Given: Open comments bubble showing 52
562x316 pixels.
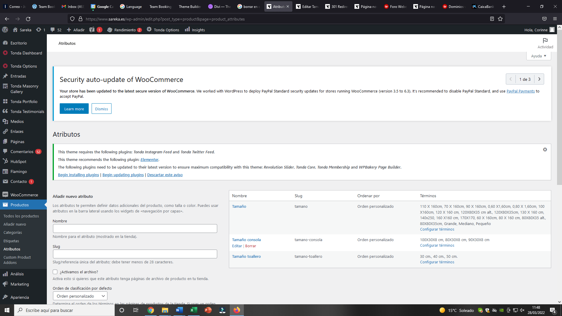Looking at the screenshot, I should click(56, 30).
